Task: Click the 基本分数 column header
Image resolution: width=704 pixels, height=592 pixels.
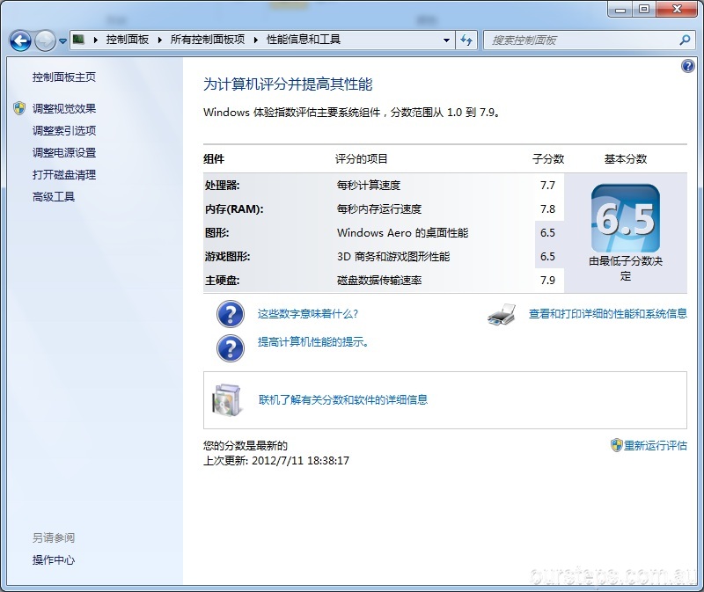Action: [x=626, y=158]
